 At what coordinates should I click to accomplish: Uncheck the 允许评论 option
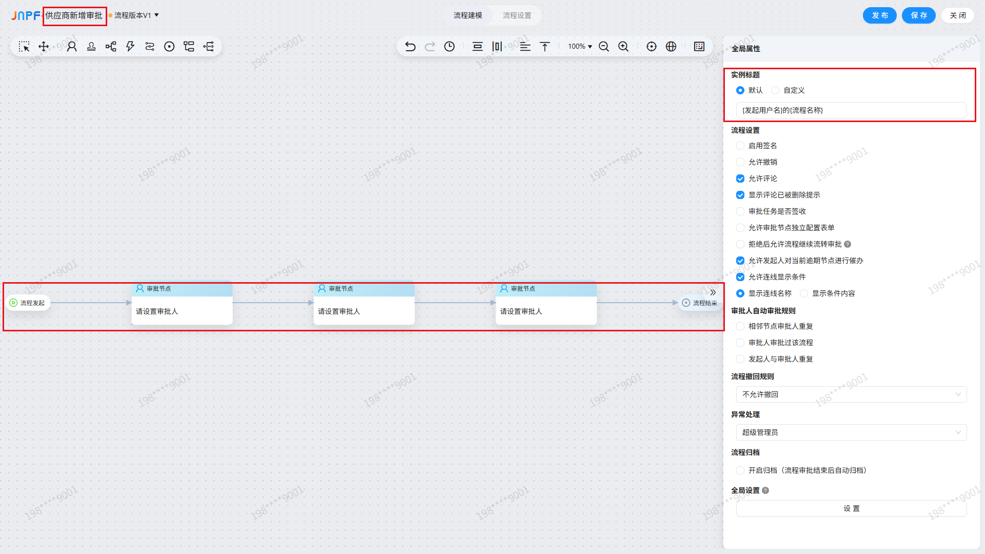tap(740, 179)
